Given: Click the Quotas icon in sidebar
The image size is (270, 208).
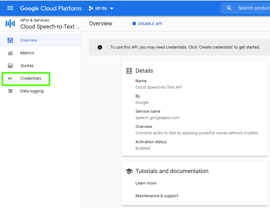Looking at the screenshot, I should coord(10,66).
